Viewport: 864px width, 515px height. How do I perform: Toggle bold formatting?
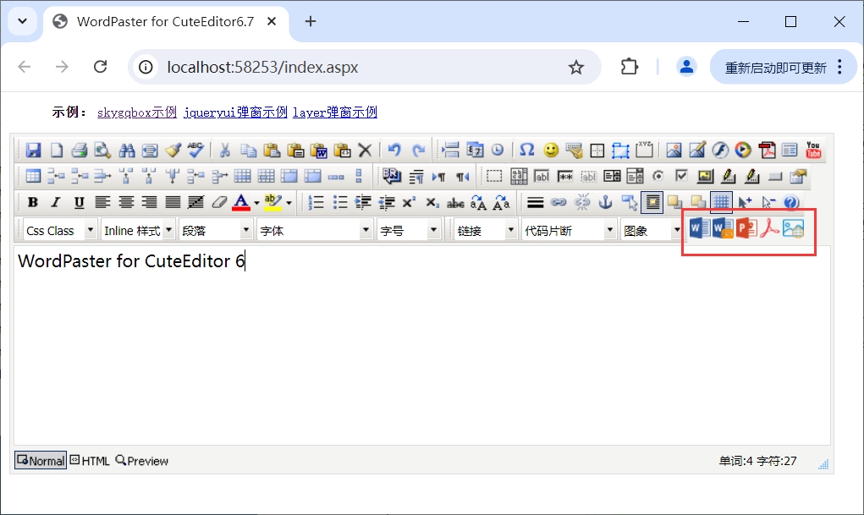click(33, 202)
